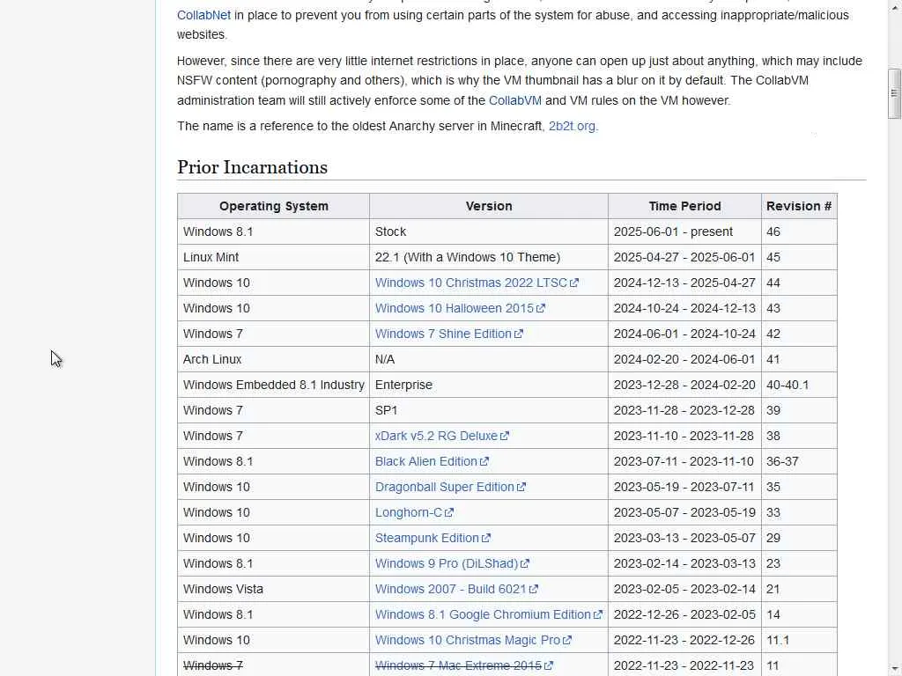Click revision cell 36-37
The height and width of the screenshot is (676, 902).
coord(799,461)
